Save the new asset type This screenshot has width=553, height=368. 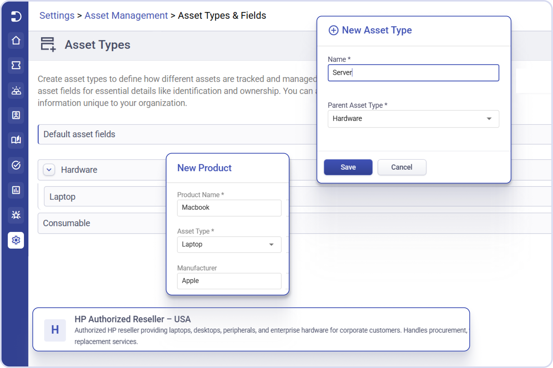click(348, 167)
